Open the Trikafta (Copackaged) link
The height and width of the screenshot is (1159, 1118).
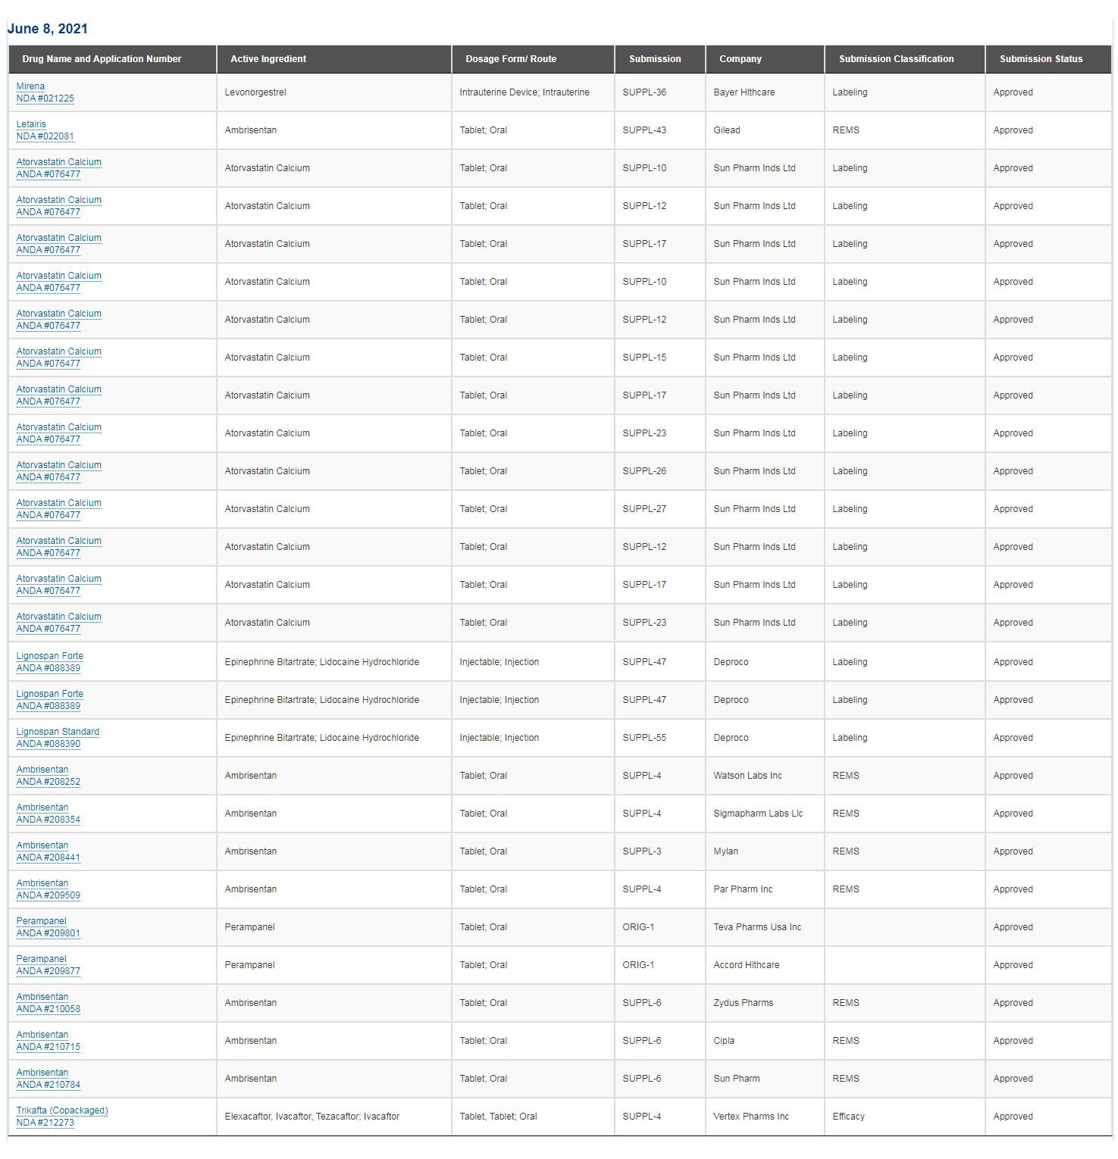(x=62, y=1111)
